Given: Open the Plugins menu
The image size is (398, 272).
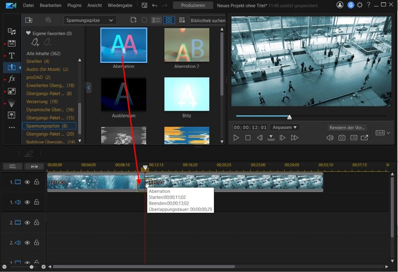Looking at the screenshot, I should tap(74, 5).
